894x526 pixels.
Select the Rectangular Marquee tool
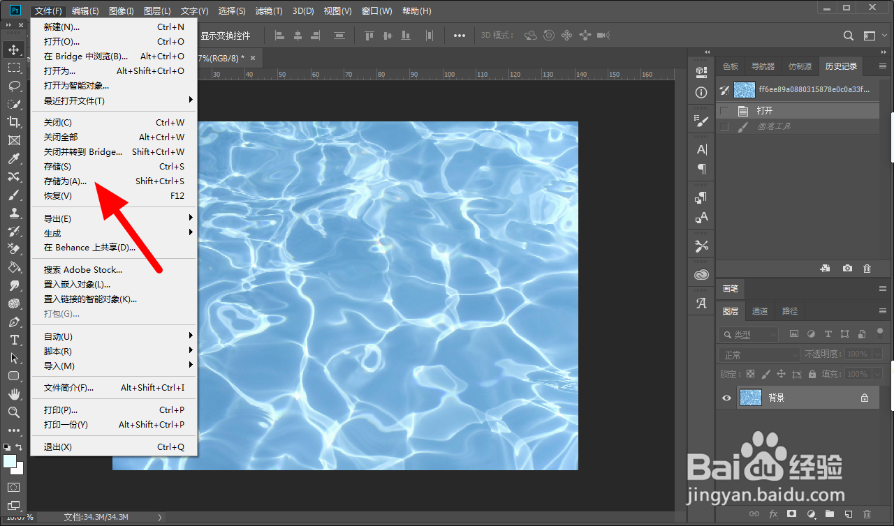pyautogui.click(x=13, y=68)
